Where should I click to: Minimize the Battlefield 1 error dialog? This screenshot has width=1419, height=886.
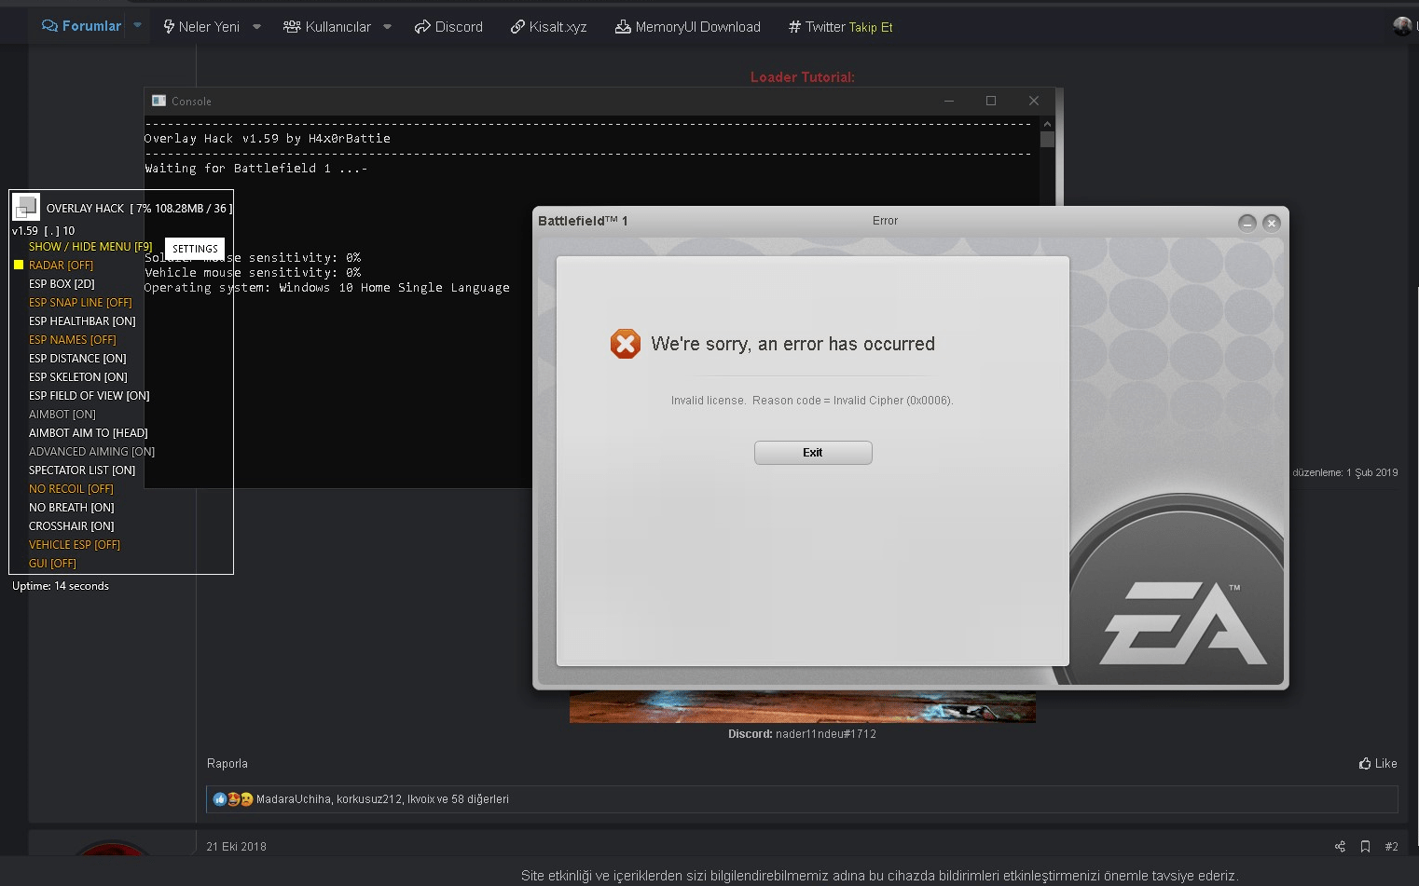(x=1247, y=223)
